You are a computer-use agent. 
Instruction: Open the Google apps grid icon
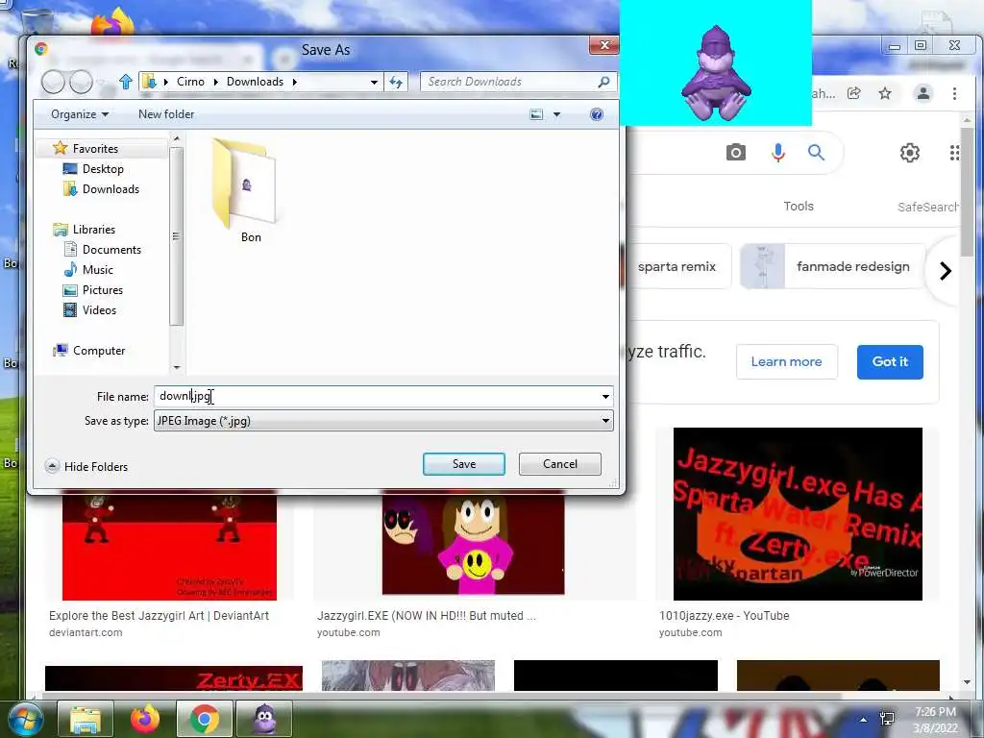click(x=954, y=153)
